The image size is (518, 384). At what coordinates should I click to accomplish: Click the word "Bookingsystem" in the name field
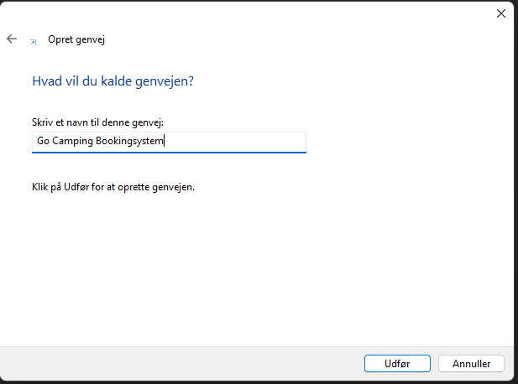(129, 142)
